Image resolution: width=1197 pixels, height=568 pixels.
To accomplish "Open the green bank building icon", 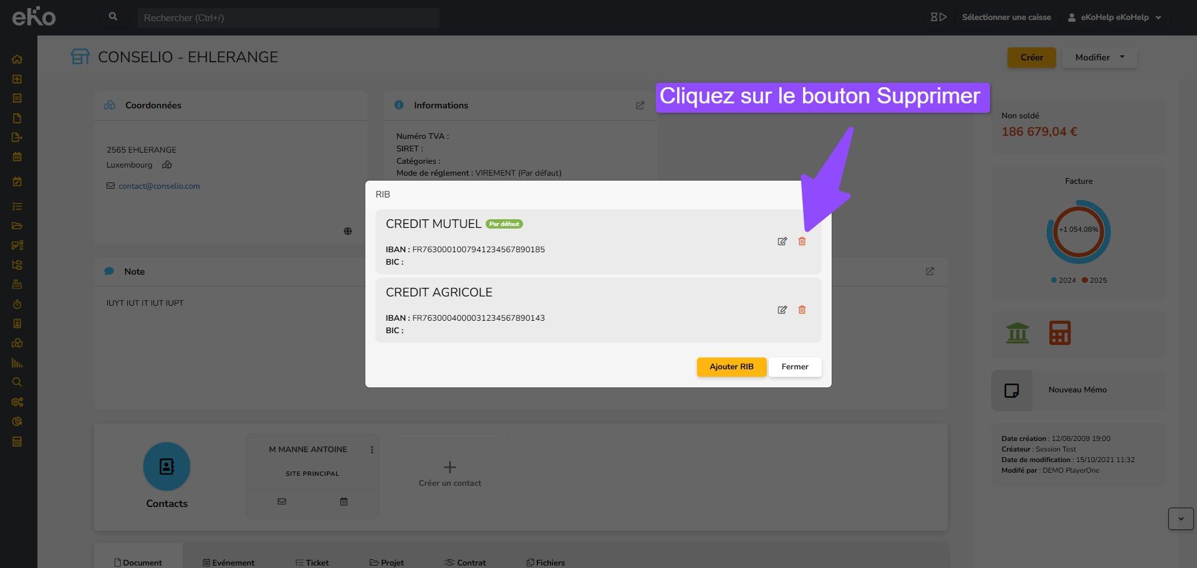I will pyautogui.click(x=1017, y=333).
